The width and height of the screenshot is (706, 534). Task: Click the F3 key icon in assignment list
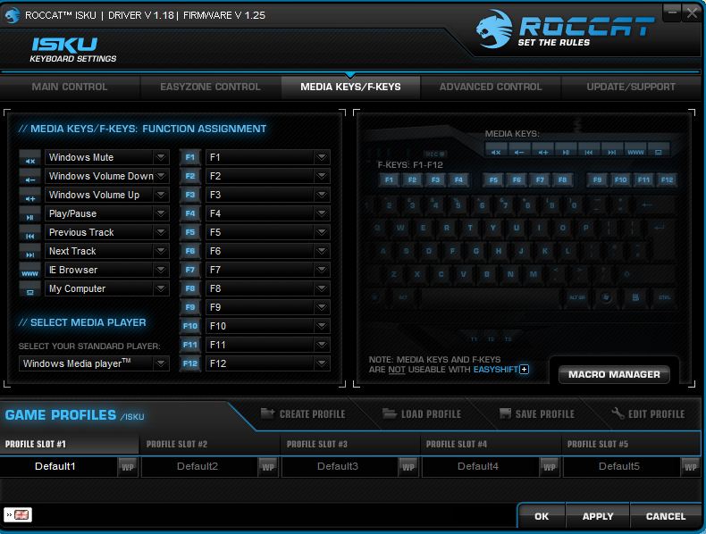pos(190,195)
